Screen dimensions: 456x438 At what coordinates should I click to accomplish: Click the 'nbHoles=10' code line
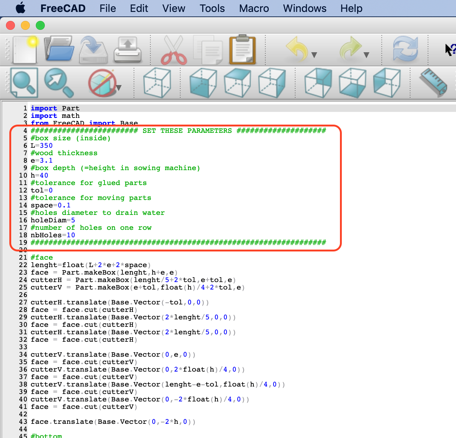point(53,235)
